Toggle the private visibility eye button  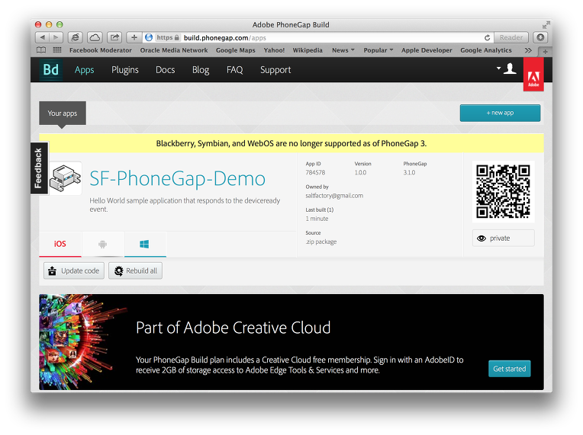pos(503,238)
